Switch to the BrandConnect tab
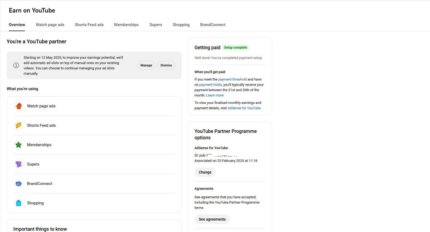 pyautogui.click(x=213, y=25)
